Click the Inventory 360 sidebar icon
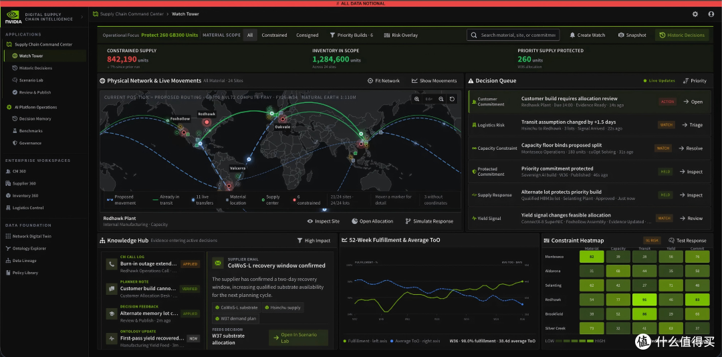The height and width of the screenshot is (357, 722). point(8,195)
